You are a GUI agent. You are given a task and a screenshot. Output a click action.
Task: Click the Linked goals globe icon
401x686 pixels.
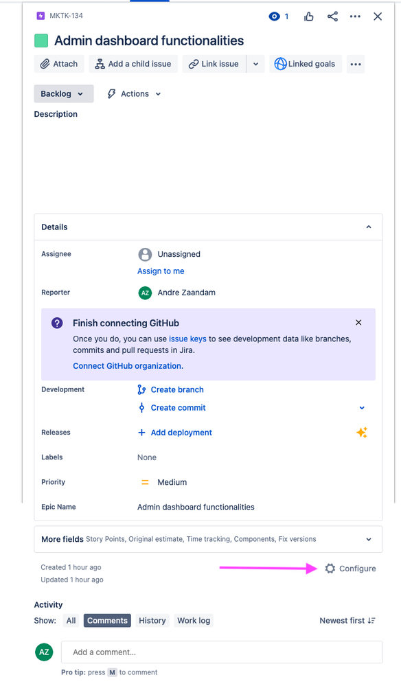pyautogui.click(x=280, y=63)
